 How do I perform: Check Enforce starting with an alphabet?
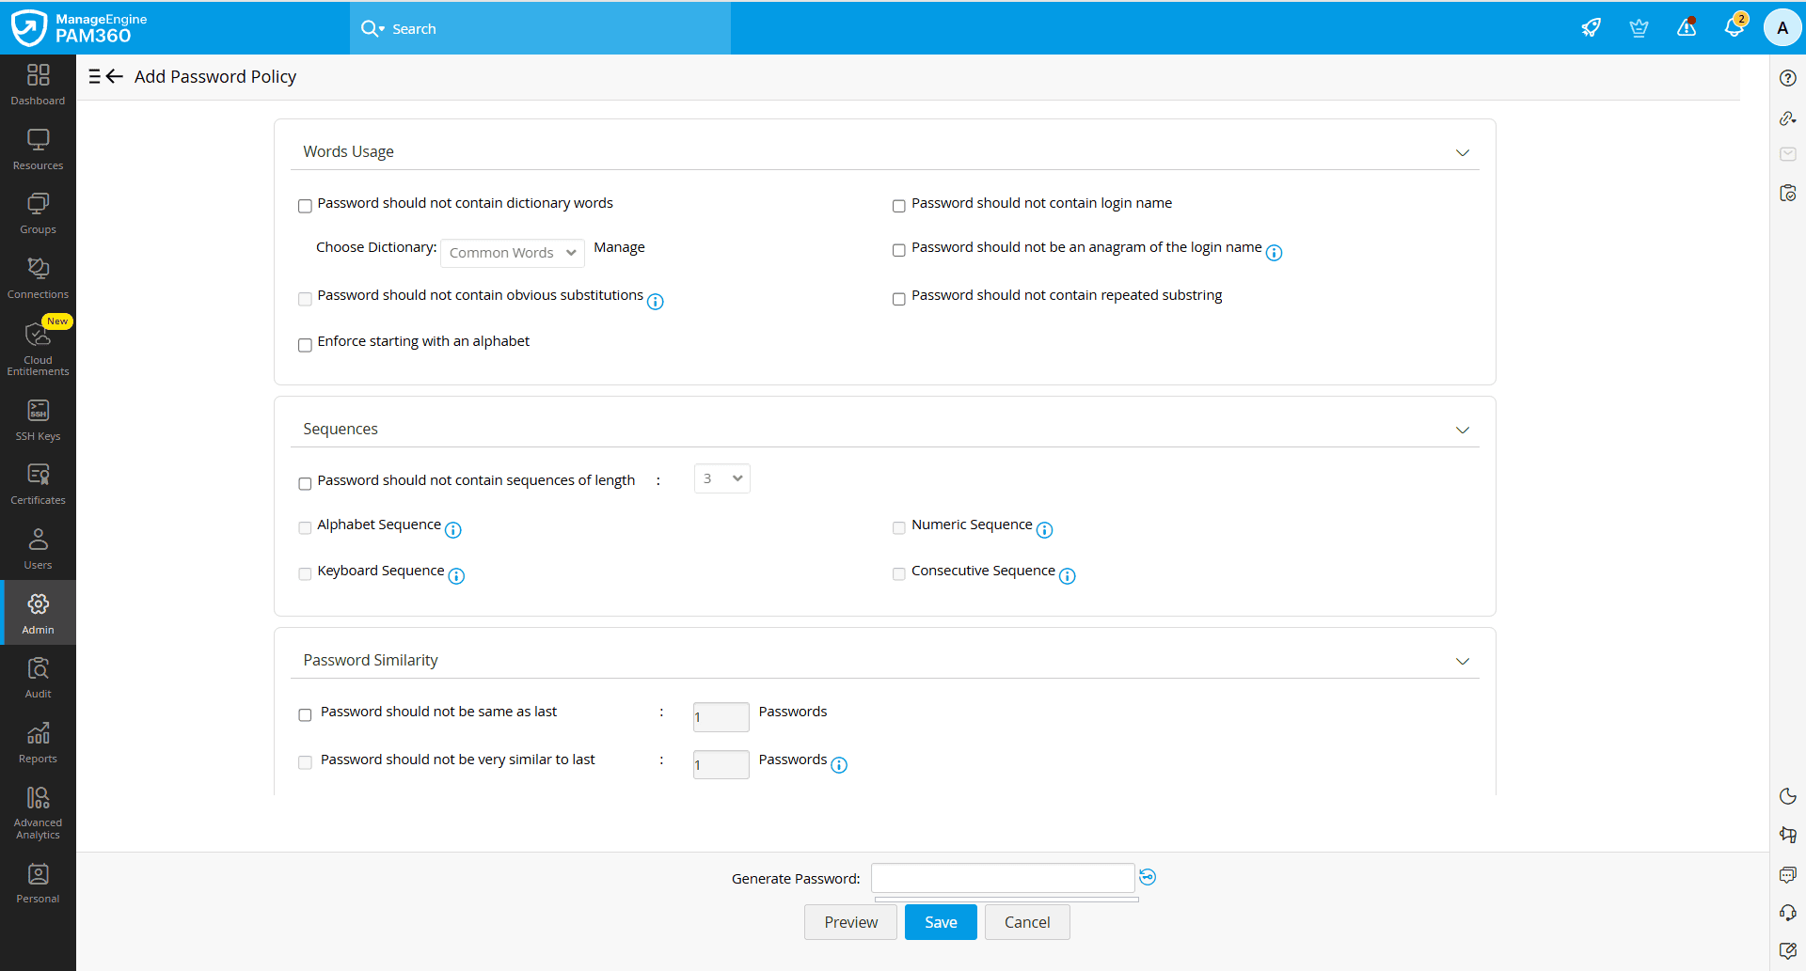[x=305, y=345]
